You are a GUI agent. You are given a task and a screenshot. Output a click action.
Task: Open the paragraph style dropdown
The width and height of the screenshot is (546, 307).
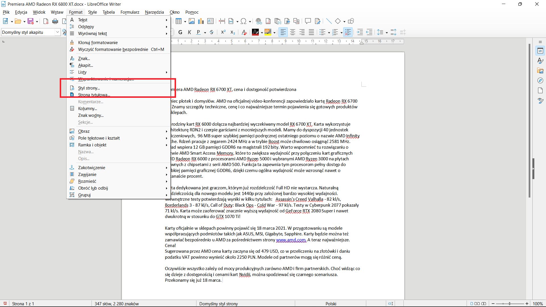pyautogui.click(x=57, y=32)
